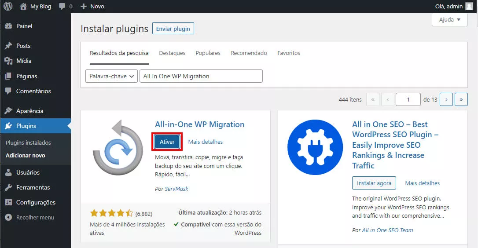478x248 pixels.
Task: Open Mais detalhes for All in One SEO
Action: 423,183
